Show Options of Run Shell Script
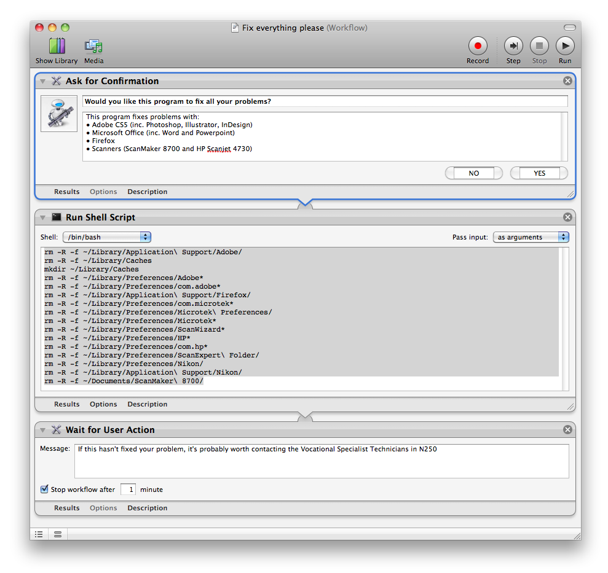 (x=103, y=403)
